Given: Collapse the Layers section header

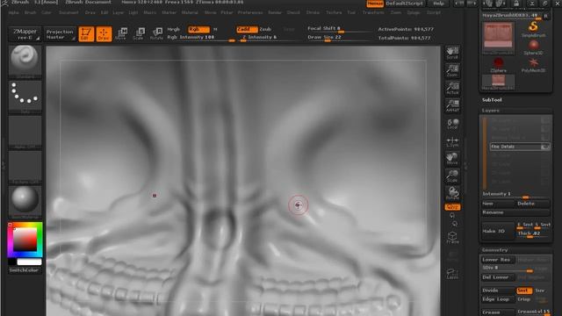Looking at the screenshot, I should point(491,111).
